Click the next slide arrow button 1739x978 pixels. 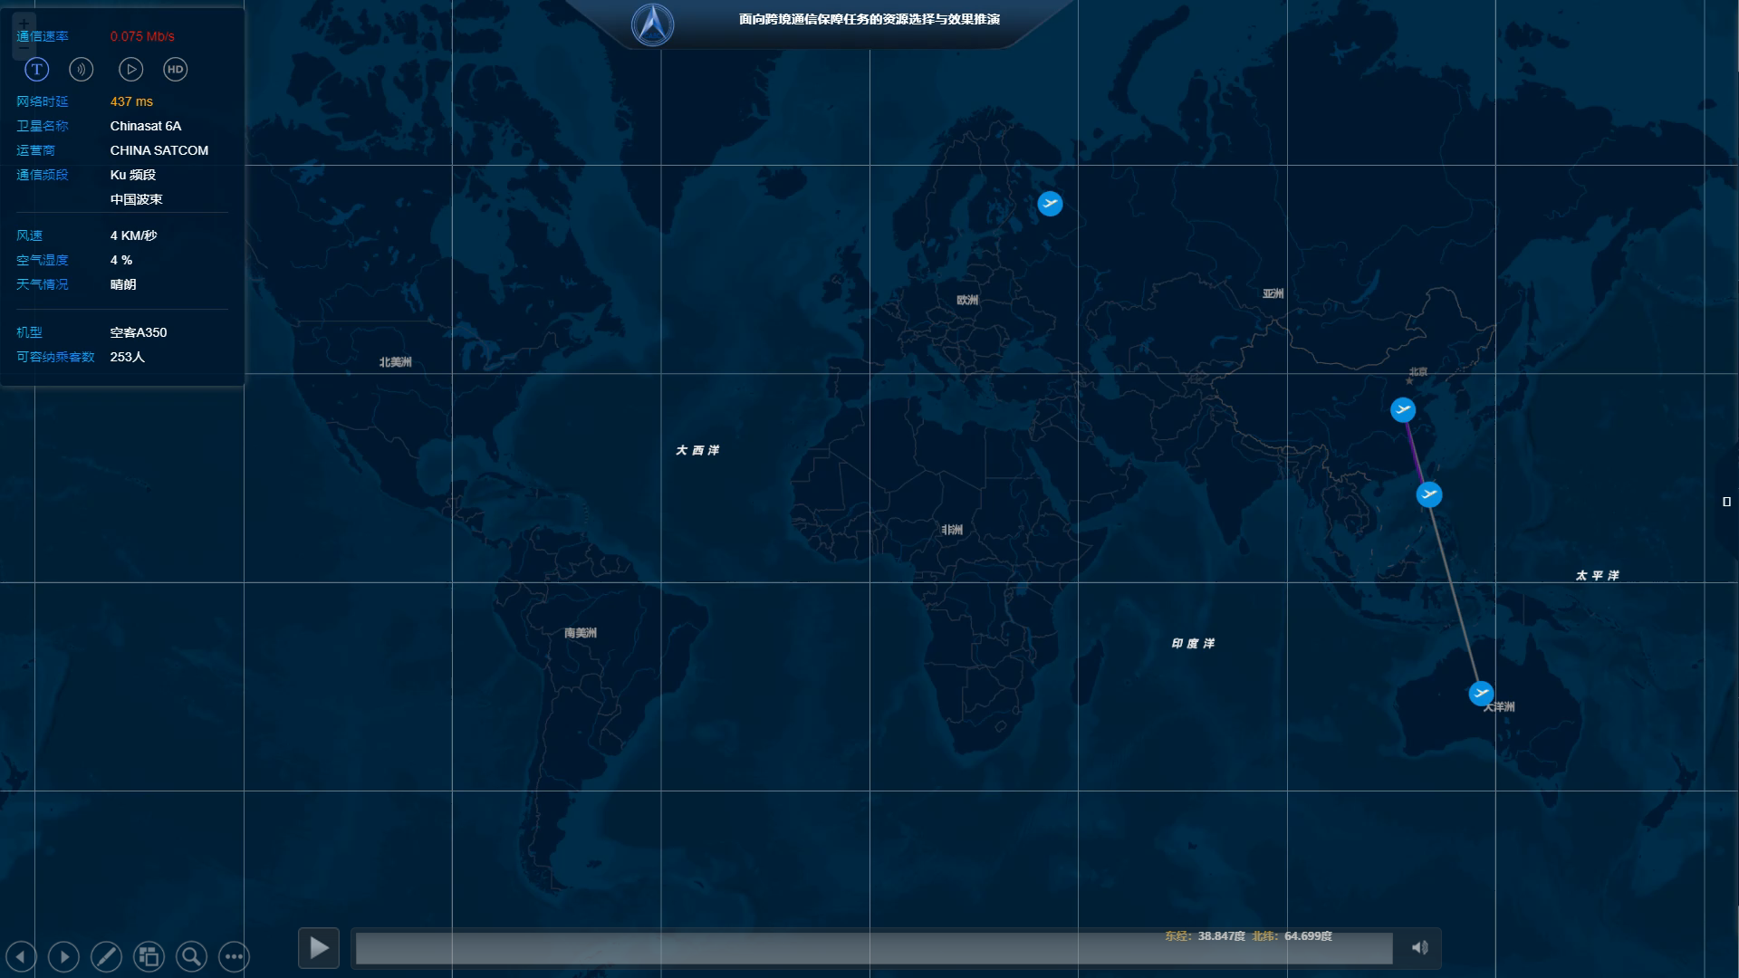(63, 956)
